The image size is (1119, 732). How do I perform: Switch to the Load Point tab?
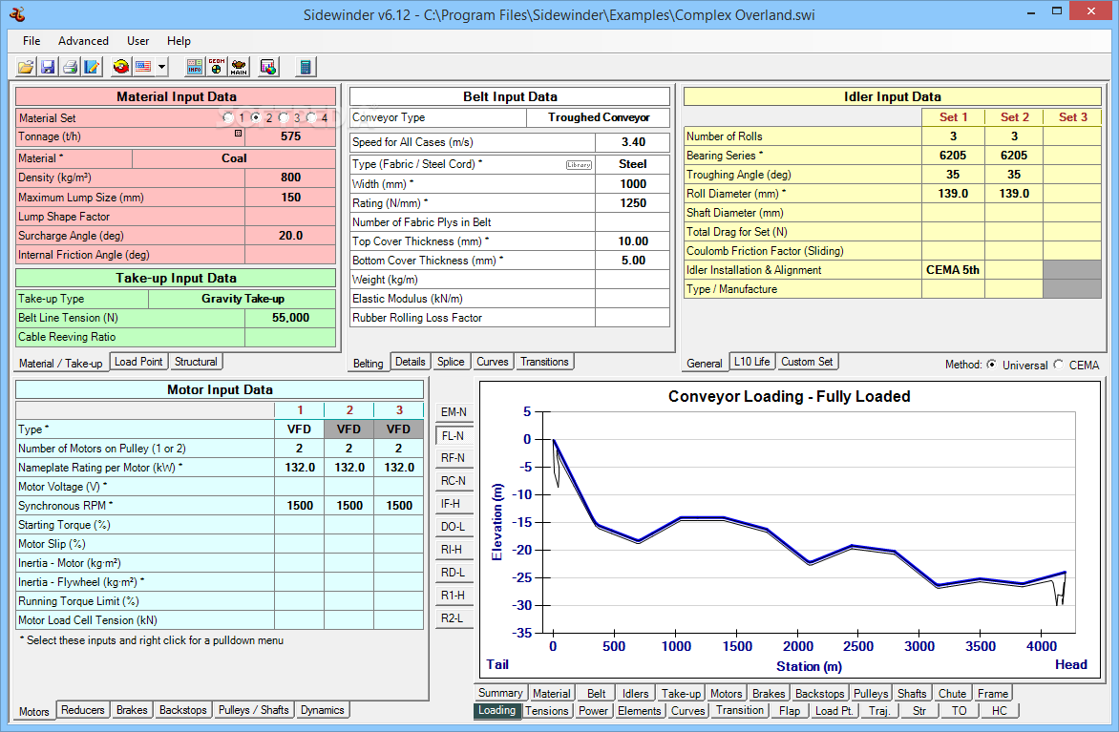138,362
